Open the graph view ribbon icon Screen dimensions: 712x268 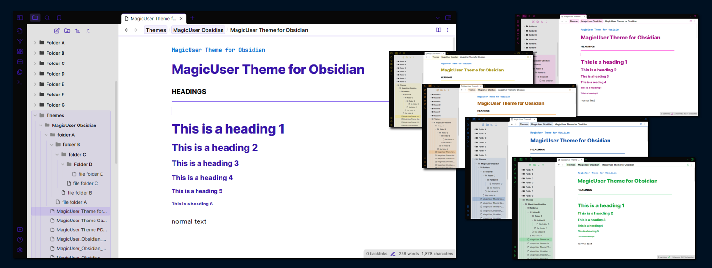[x=20, y=41]
